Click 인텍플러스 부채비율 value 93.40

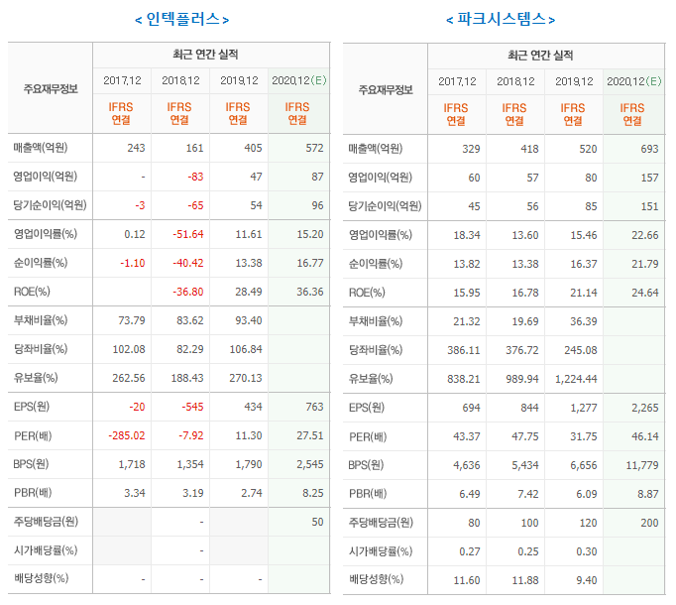pos(249,320)
